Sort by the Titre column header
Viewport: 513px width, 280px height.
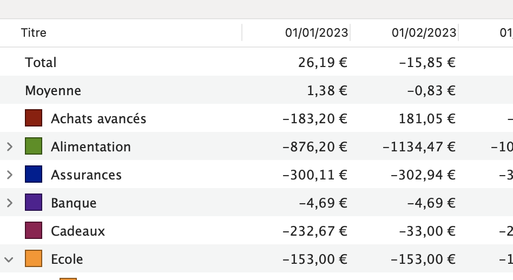coord(34,32)
